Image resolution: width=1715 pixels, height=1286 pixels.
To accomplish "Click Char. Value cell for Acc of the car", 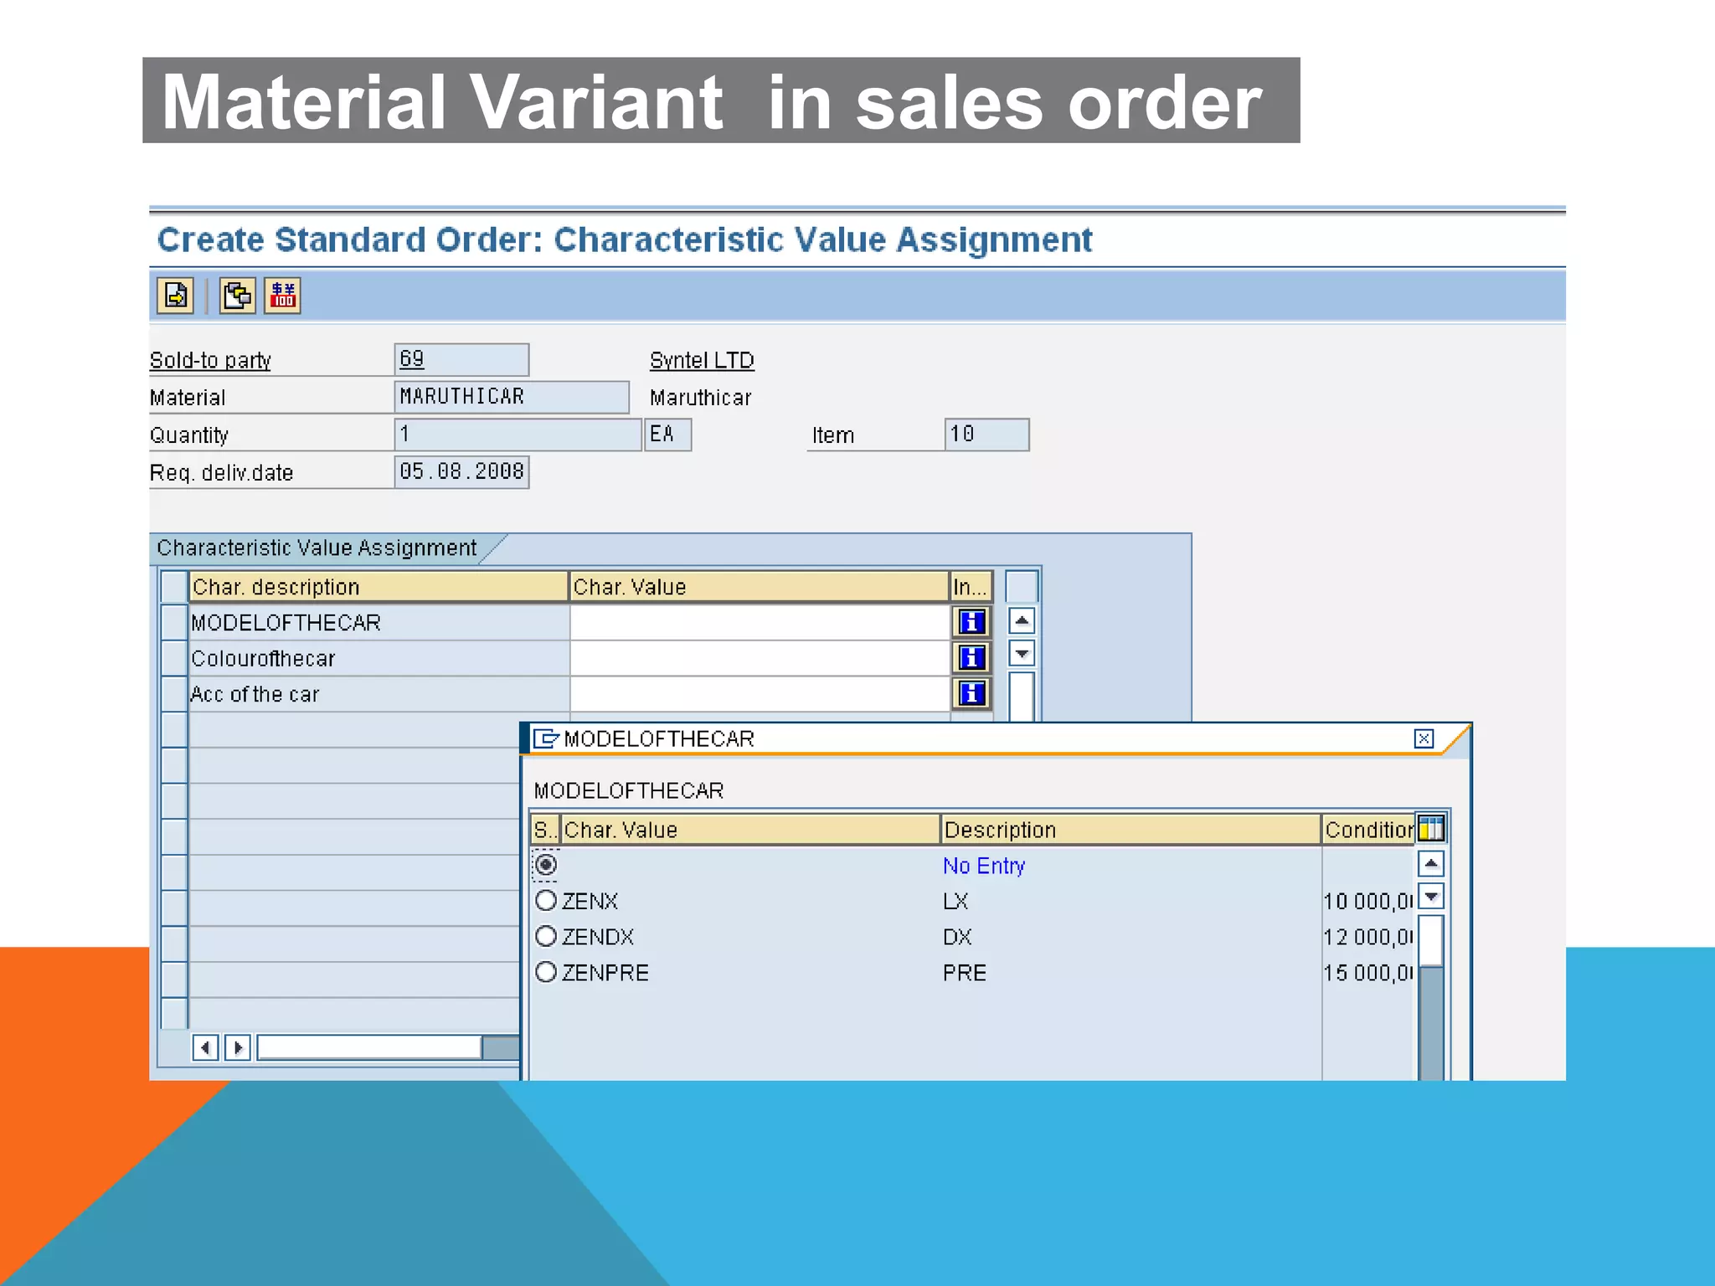I will (760, 693).
